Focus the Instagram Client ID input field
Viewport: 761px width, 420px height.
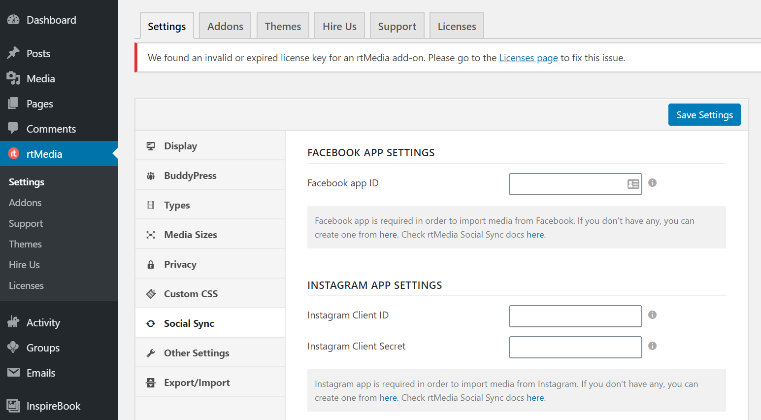pos(575,316)
